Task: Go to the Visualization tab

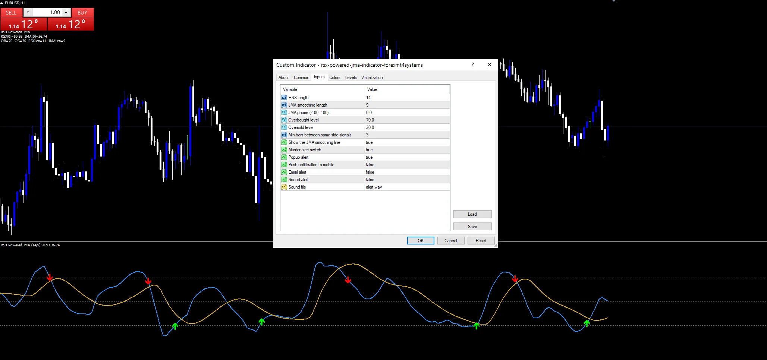Action: point(372,78)
